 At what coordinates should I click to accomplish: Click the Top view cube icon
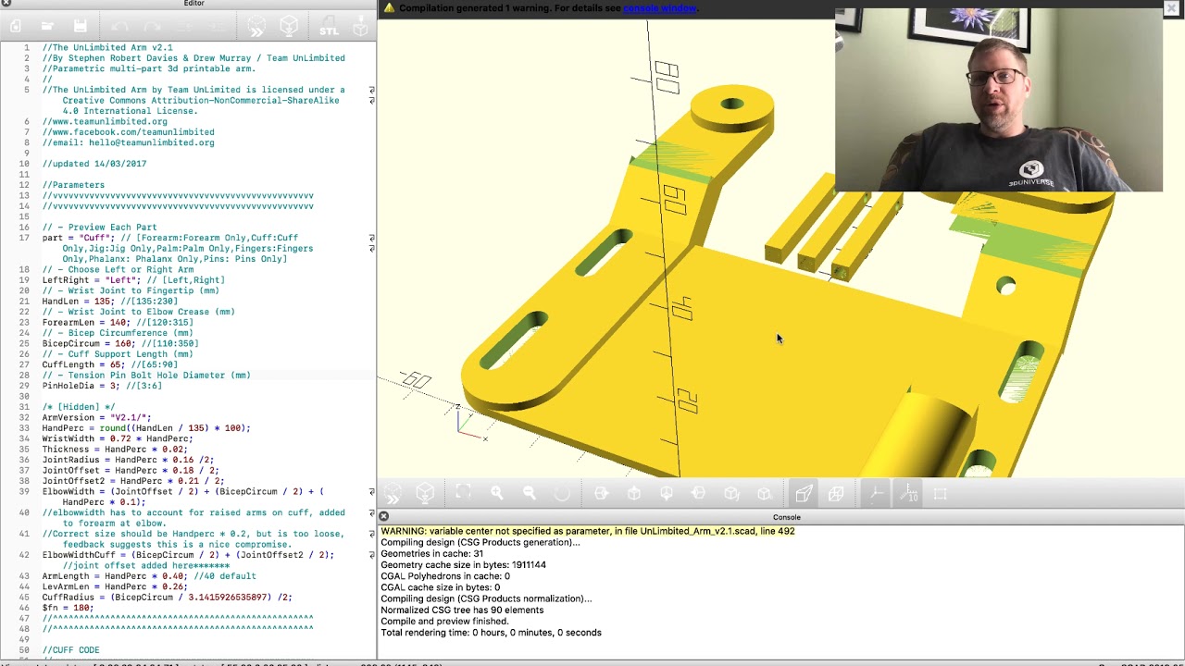click(x=634, y=494)
